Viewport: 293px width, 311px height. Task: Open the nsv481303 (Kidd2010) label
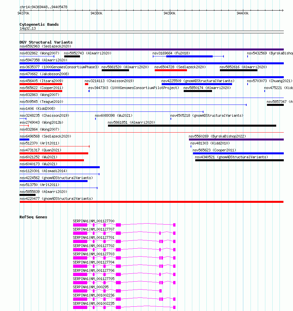coord(210,143)
